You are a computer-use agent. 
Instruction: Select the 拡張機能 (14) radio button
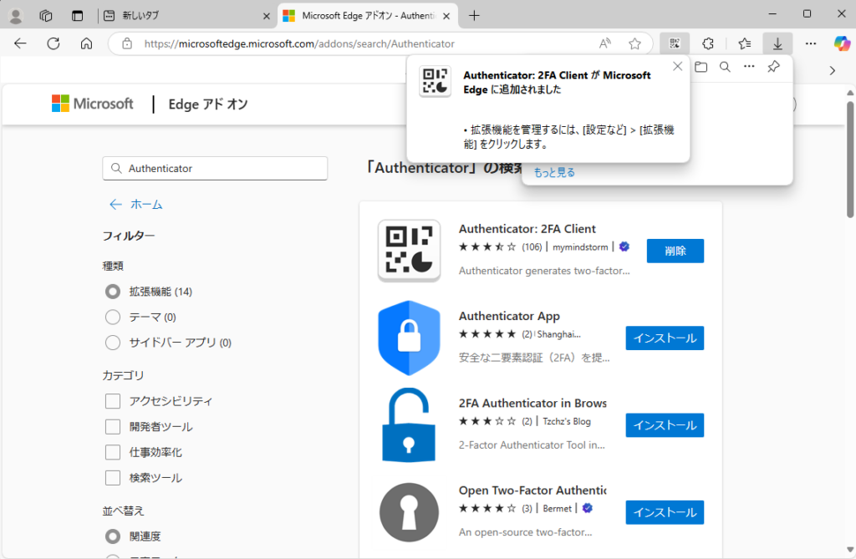point(113,292)
